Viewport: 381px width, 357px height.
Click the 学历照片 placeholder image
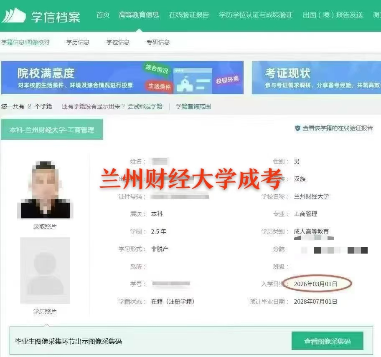tap(45, 270)
